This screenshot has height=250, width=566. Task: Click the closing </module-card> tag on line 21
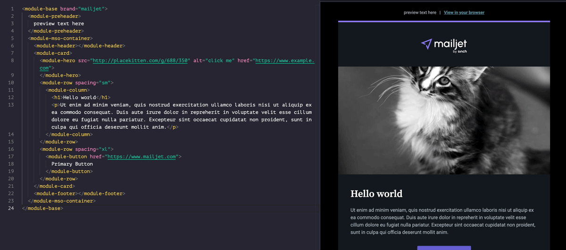tap(54, 186)
